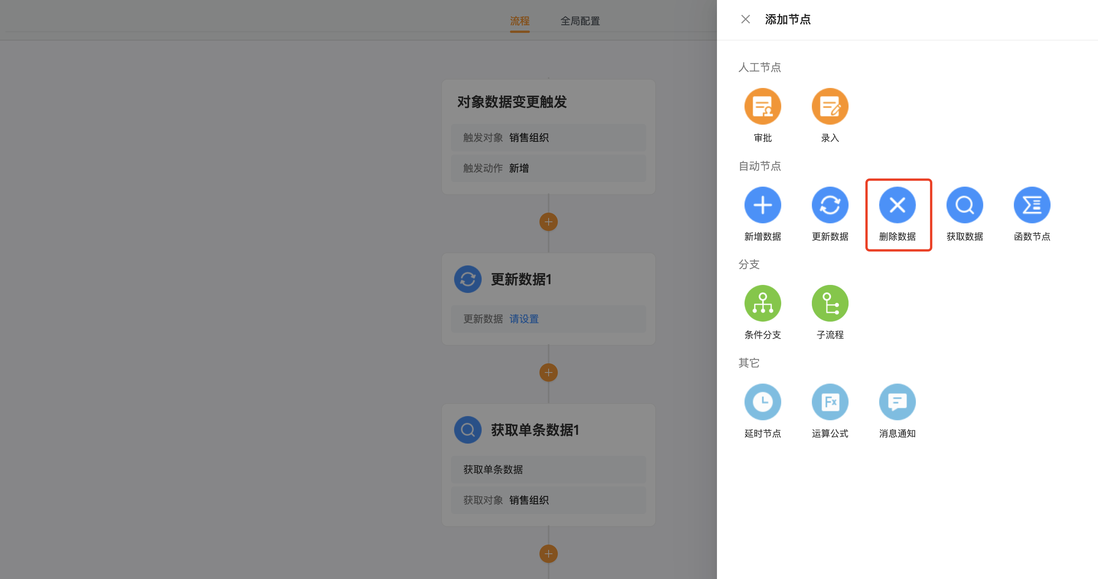Click the 请设置 link in 更新数据1
This screenshot has height=579, width=1098.
(x=524, y=319)
